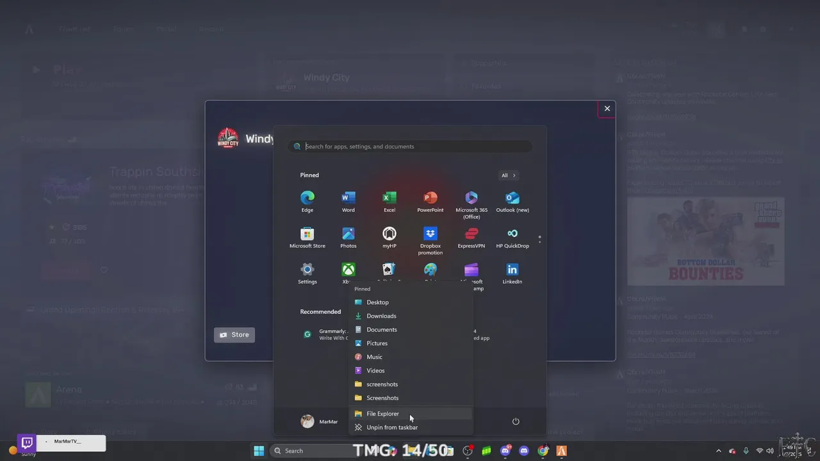
Task: Open lowercase screenshots folder entry
Action: coord(411,384)
